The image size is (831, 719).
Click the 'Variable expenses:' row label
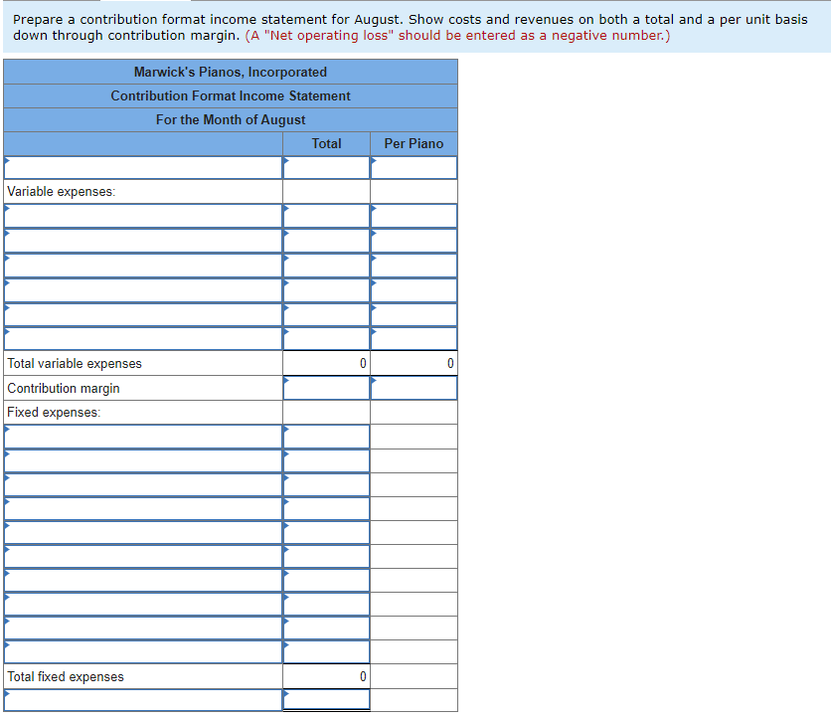[61, 191]
